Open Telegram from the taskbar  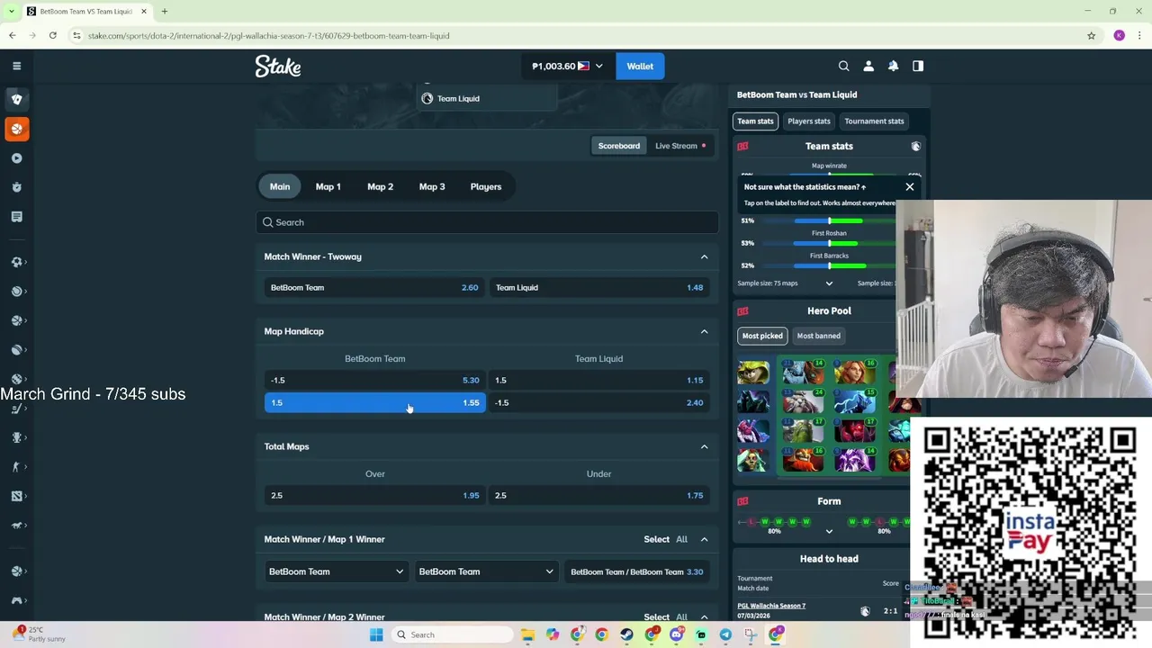point(725,634)
